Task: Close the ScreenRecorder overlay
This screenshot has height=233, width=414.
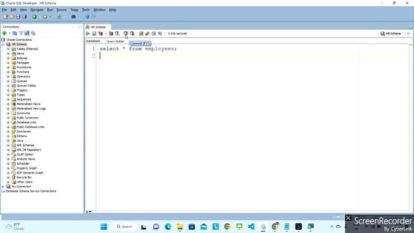Action: point(348,217)
